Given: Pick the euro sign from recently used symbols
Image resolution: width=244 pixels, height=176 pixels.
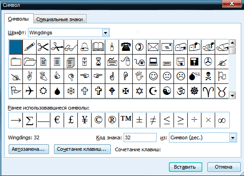Looking at the screenshot, I should click(x=57, y=120).
